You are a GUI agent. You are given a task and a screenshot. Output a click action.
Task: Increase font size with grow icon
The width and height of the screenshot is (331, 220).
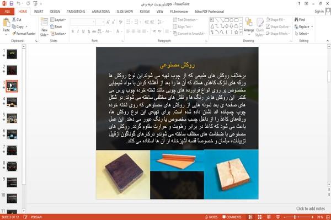point(108,22)
